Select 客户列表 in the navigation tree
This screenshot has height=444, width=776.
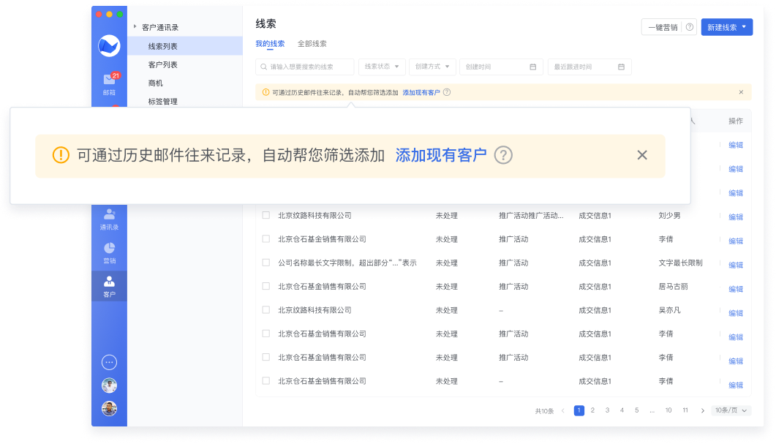coord(163,65)
